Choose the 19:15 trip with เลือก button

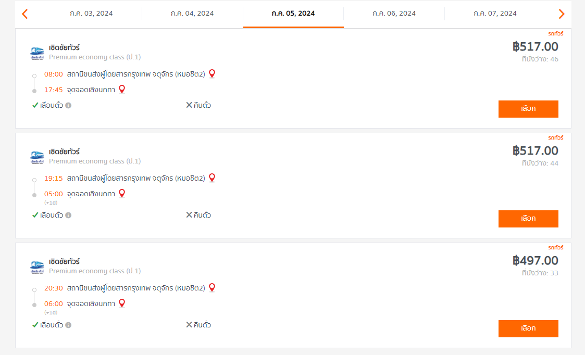pos(528,219)
